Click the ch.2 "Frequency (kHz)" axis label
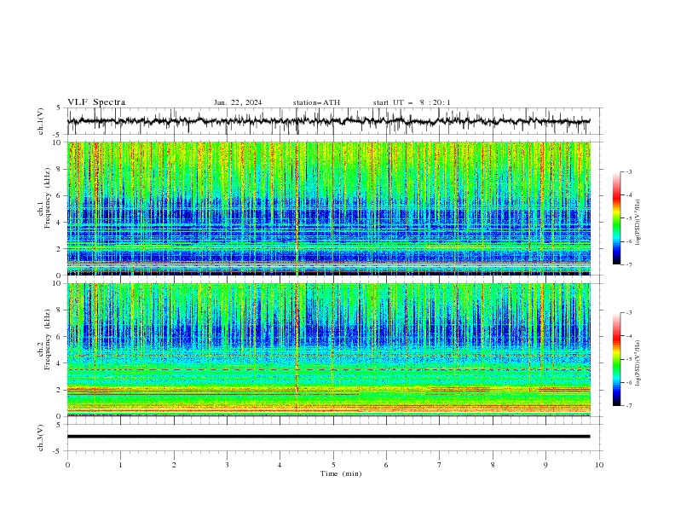 pyautogui.click(x=48, y=339)
